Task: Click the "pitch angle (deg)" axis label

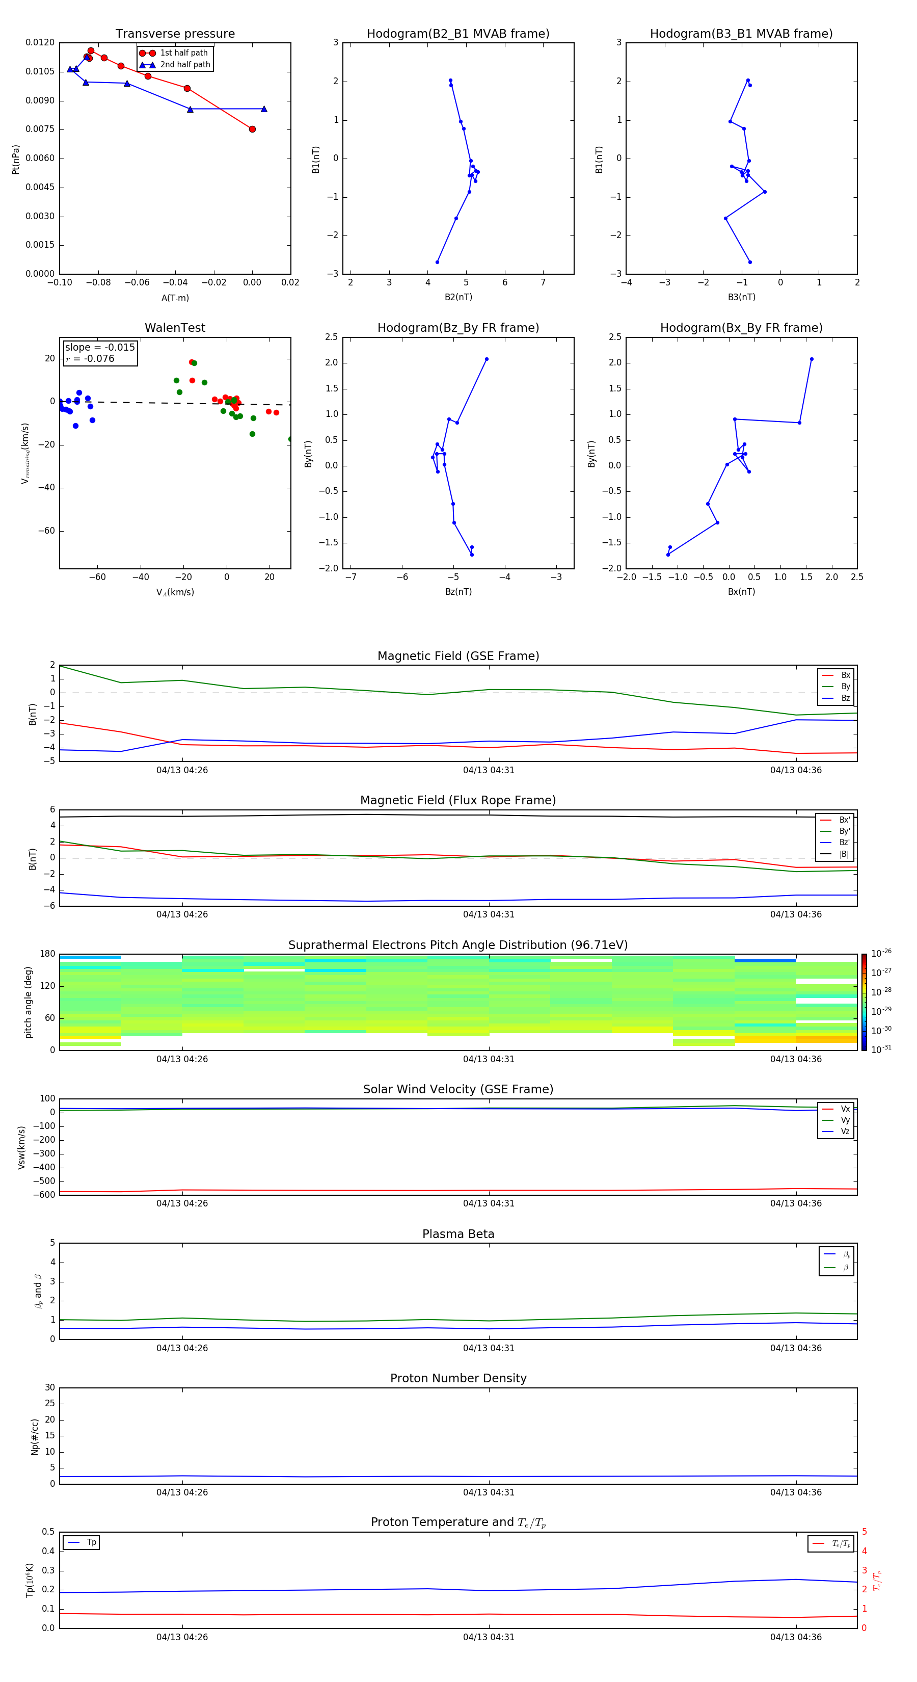Action: click(28, 1002)
